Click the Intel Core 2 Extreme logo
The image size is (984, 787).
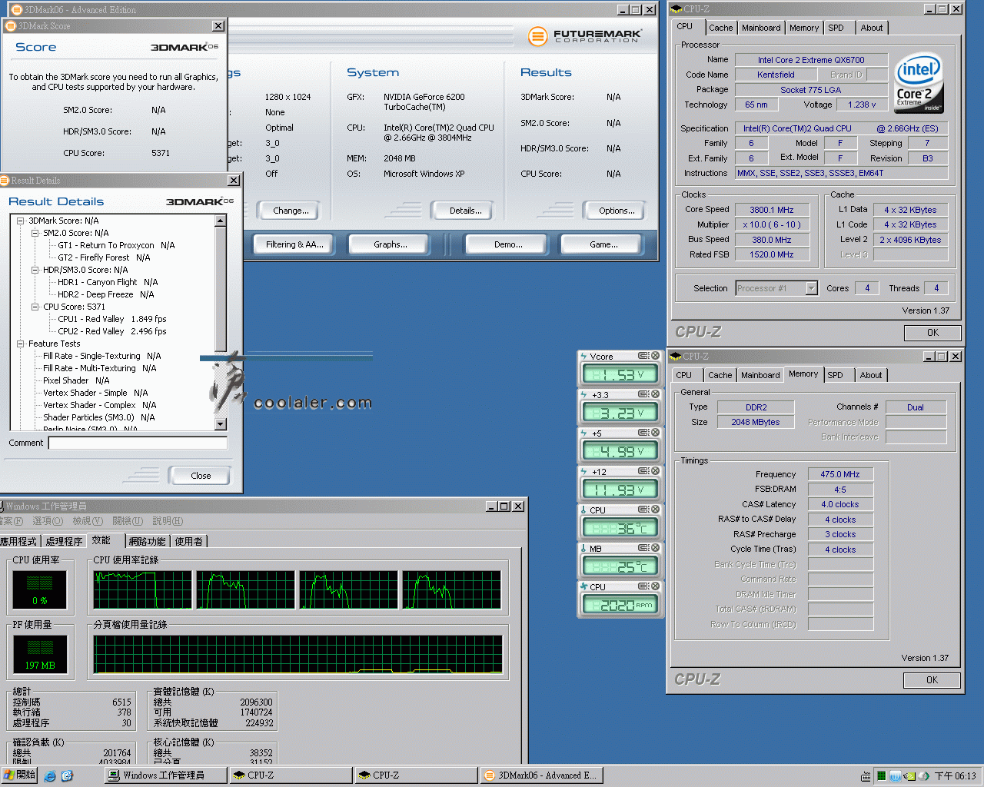pyautogui.click(x=919, y=83)
